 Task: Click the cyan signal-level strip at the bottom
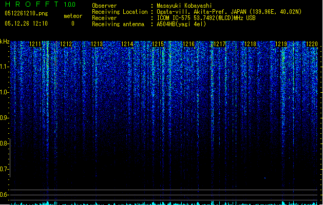click(x=164, y=203)
